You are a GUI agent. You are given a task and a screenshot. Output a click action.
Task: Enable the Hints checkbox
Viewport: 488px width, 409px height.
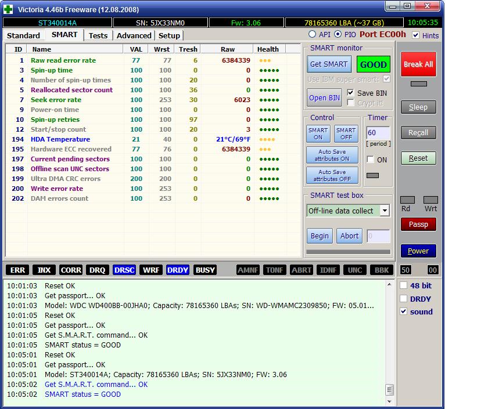tap(415, 35)
